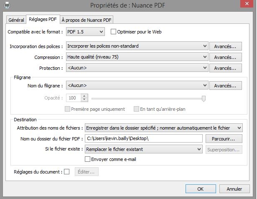This screenshot has height=199, width=257.
Task: Cancel with the Annuler button
Action: click(234, 189)
